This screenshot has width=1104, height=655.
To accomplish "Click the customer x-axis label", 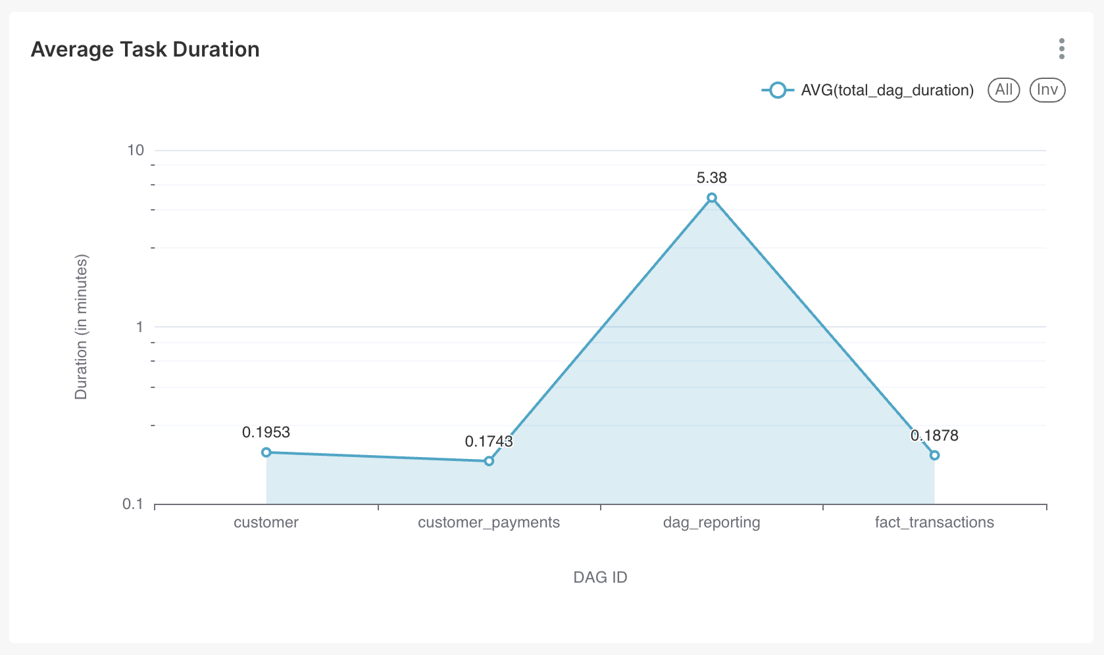I will point(266,522).
